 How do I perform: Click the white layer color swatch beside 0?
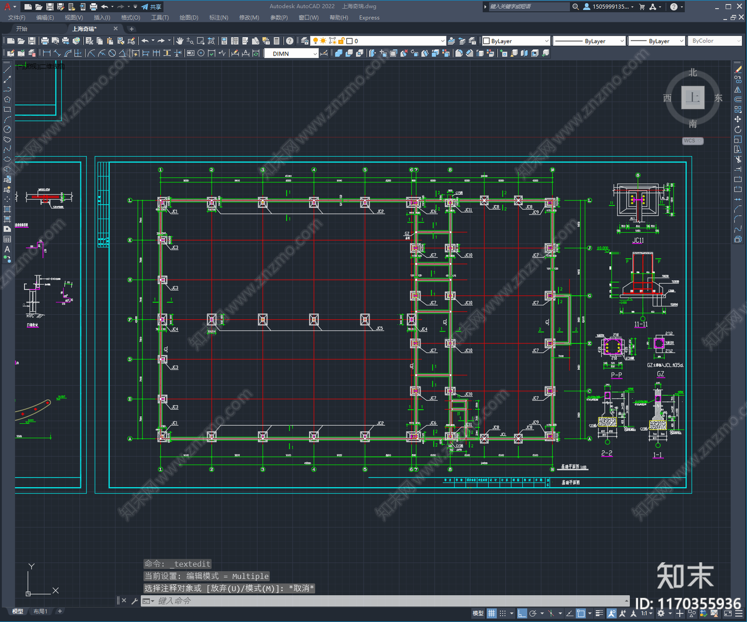coord(349,41)
